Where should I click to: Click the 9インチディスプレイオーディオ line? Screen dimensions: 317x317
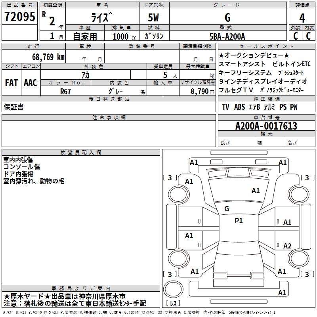pyautogui.click(x=263, y=82)
